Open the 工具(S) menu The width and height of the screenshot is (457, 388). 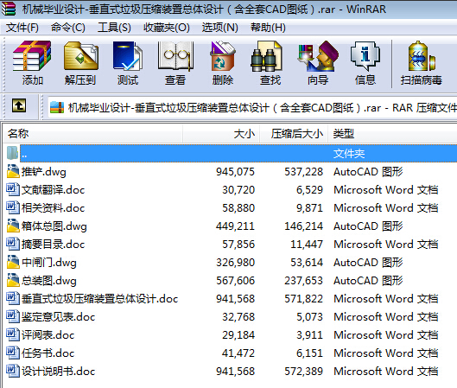[x=114, y=28]
